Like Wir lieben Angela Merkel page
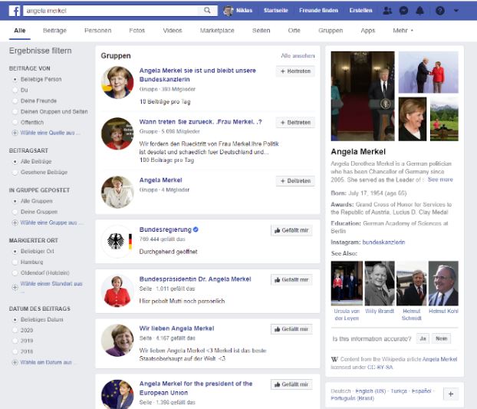 [x=291, y=329]
